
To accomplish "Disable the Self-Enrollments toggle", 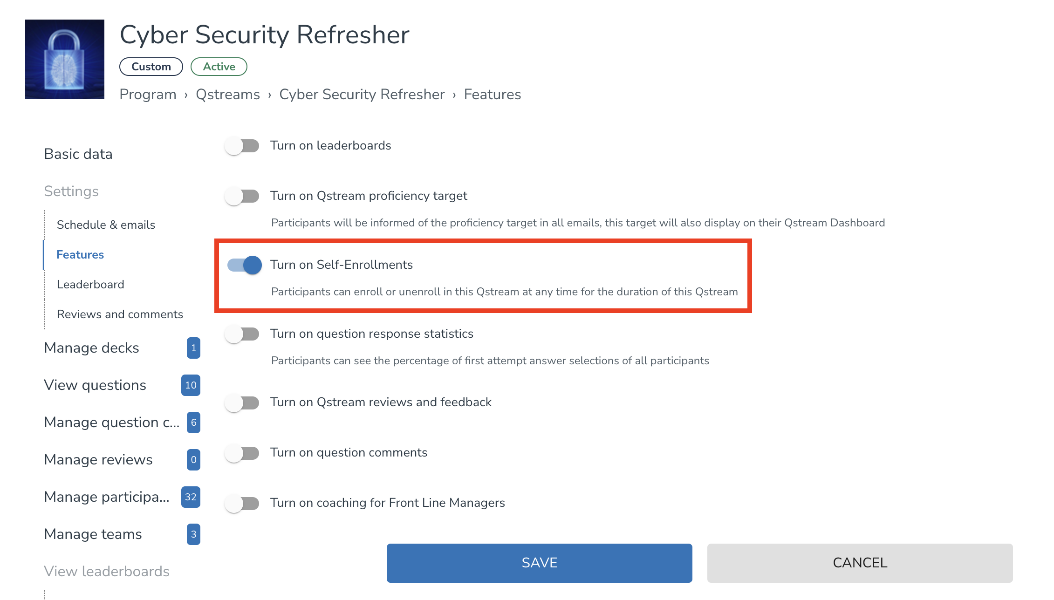I will (244, 265).
